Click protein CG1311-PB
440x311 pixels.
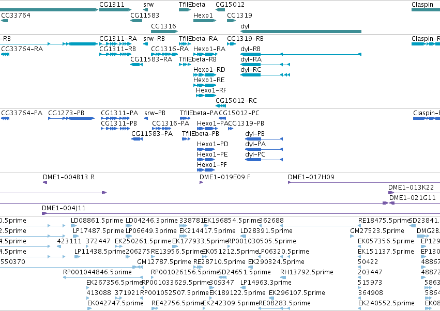(119, 123)
